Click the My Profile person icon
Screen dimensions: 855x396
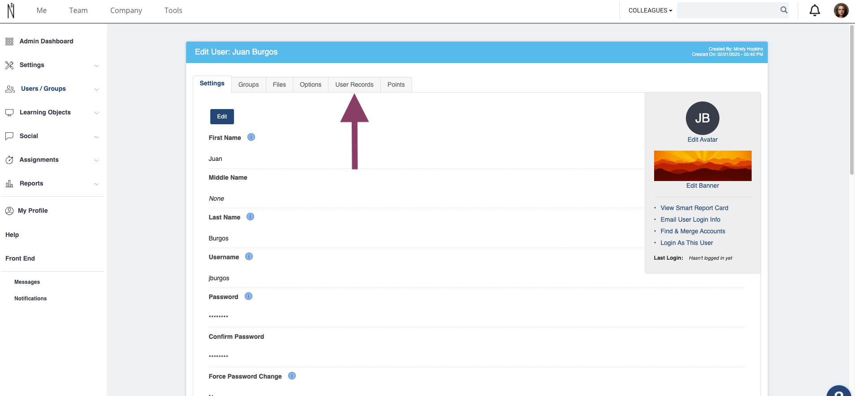coord(9,211)
